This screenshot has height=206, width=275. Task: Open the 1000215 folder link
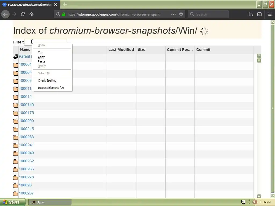tap(26, 129)
